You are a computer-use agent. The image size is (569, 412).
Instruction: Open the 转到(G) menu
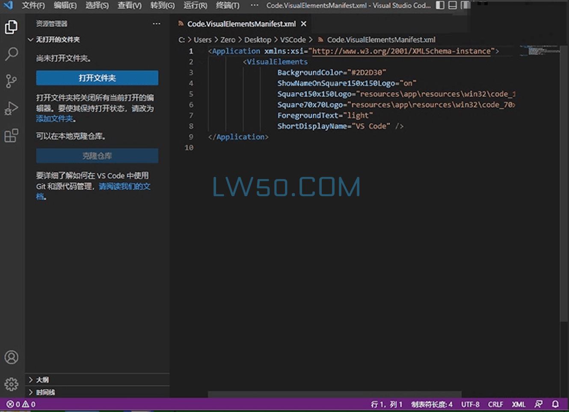[162, 6]
